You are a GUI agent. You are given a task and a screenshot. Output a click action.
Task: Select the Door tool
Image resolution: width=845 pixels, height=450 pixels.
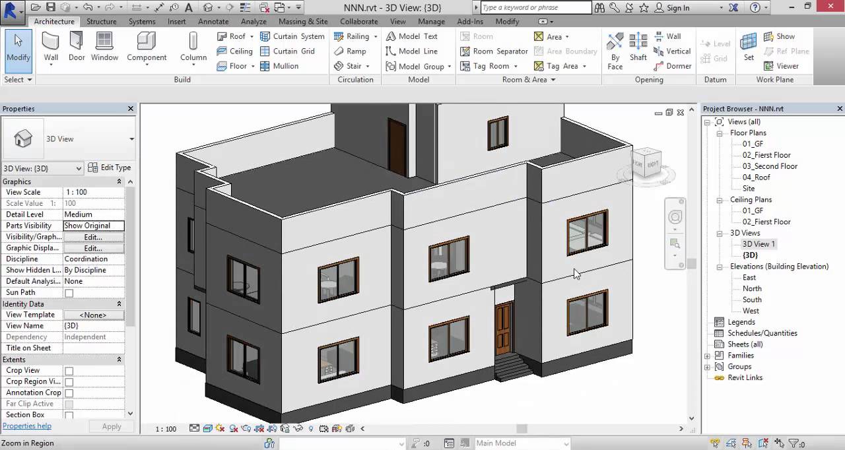77,47
